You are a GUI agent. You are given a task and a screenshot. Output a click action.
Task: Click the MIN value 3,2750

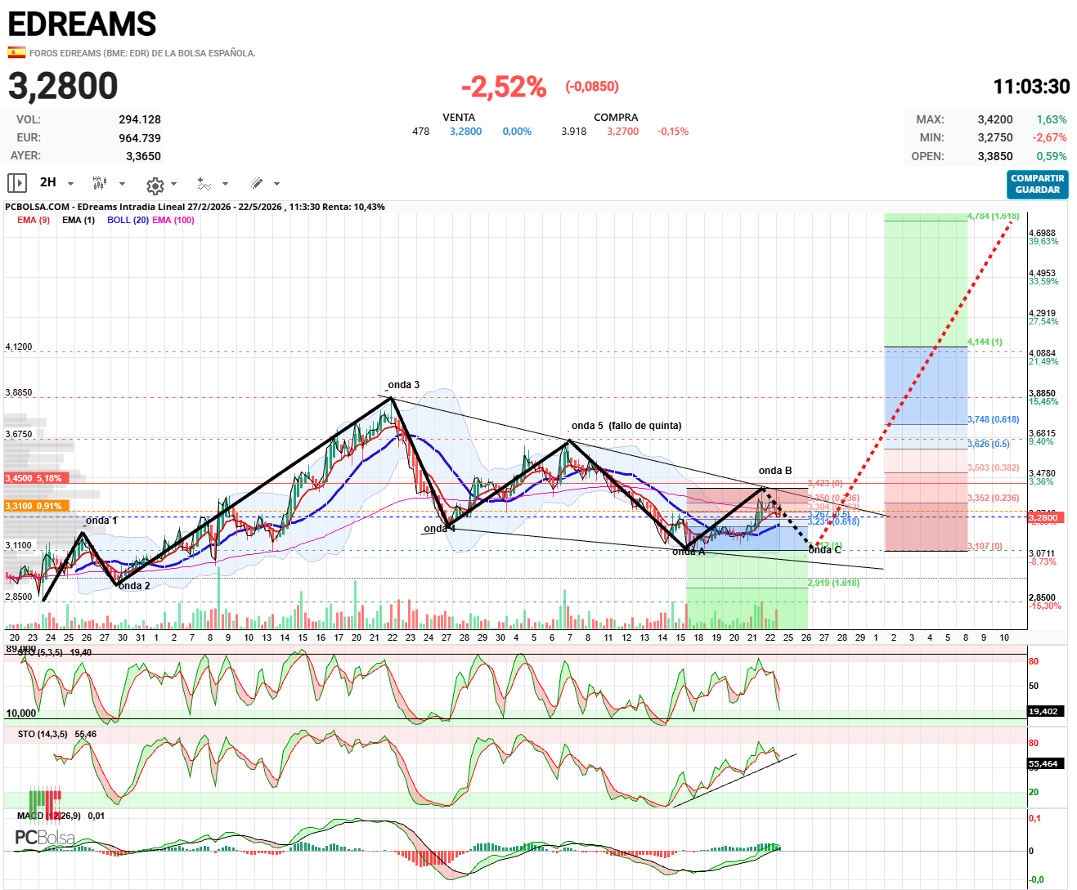coord(995,137)
